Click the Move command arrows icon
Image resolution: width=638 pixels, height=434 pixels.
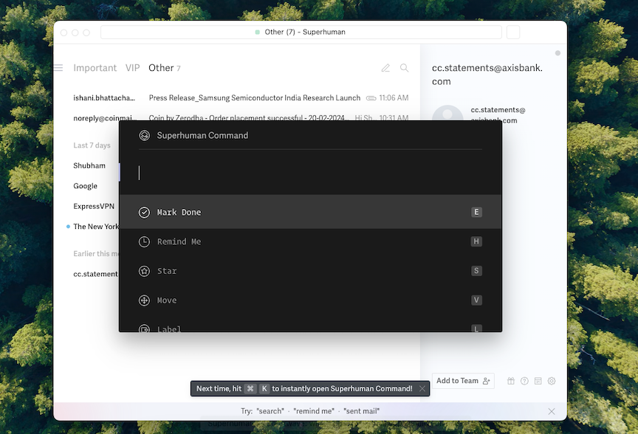coord(144,300)
